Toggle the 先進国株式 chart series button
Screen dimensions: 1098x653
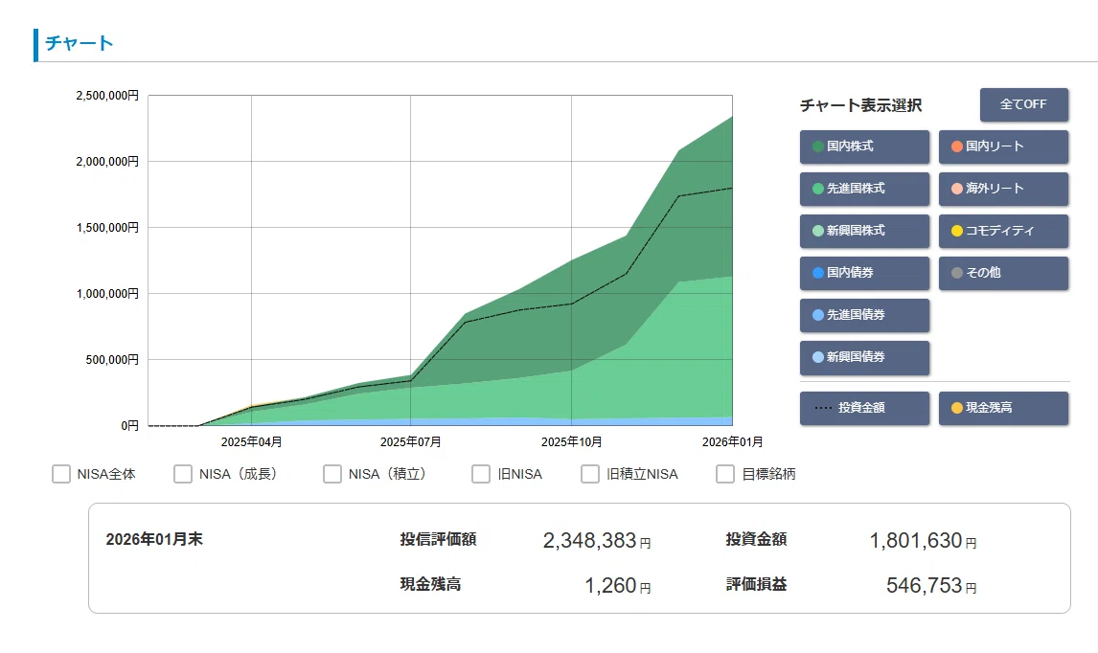pyautogui.click(x=864, y=189)
